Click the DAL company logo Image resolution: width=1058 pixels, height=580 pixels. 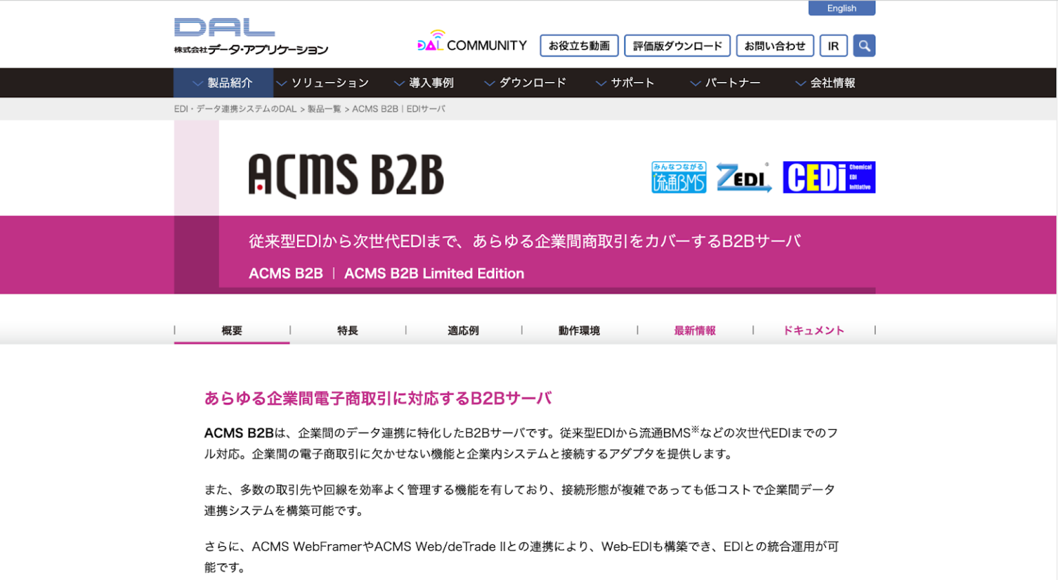point(251,37)
